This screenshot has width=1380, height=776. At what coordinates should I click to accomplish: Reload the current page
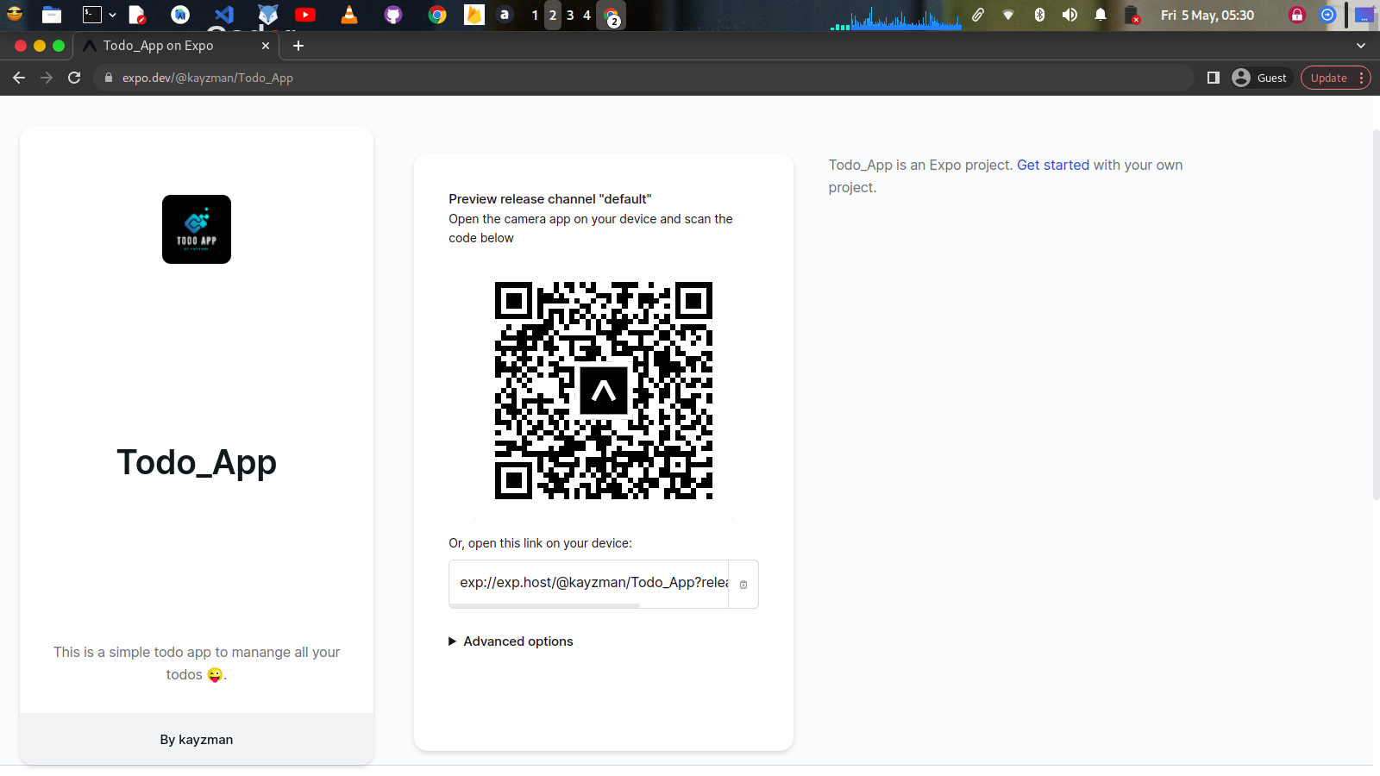(74, 78)
